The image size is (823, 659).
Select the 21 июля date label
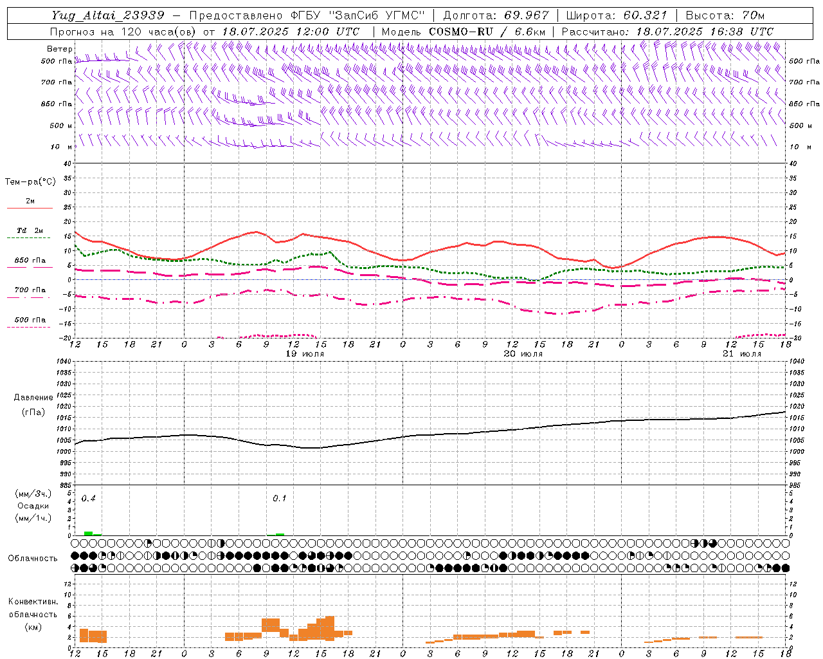742,354
